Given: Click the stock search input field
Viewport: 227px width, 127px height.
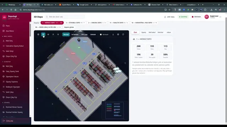Looking at the screenshot, I should (x=65, y=17).
